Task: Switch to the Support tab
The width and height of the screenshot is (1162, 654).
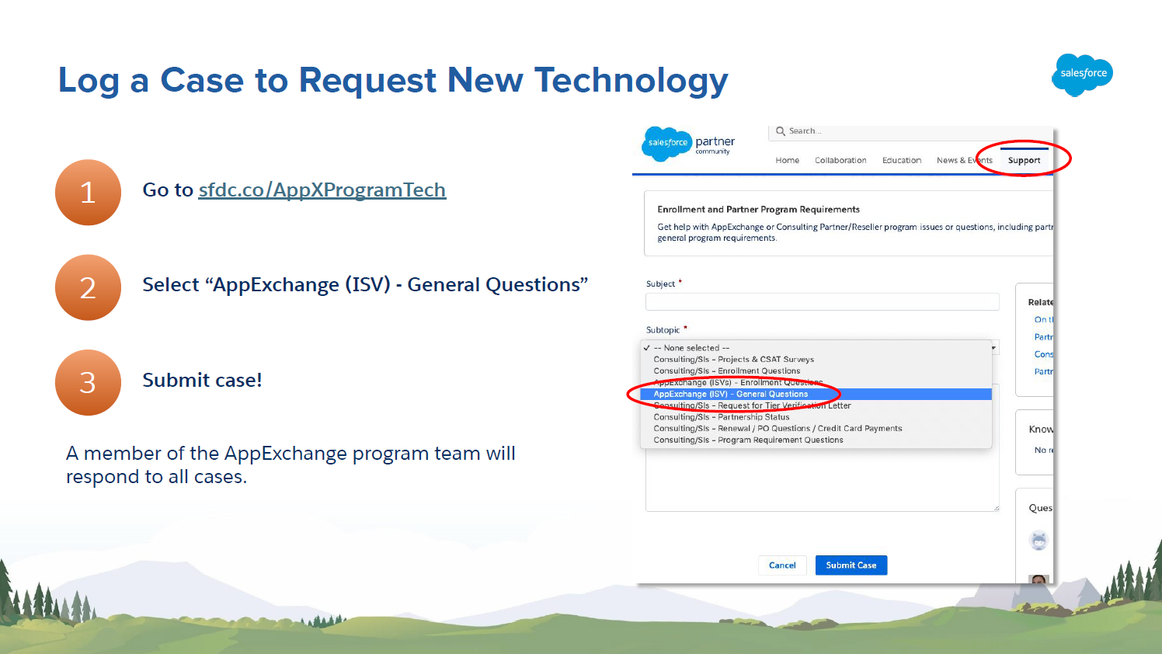Action: pos(1024,161)
